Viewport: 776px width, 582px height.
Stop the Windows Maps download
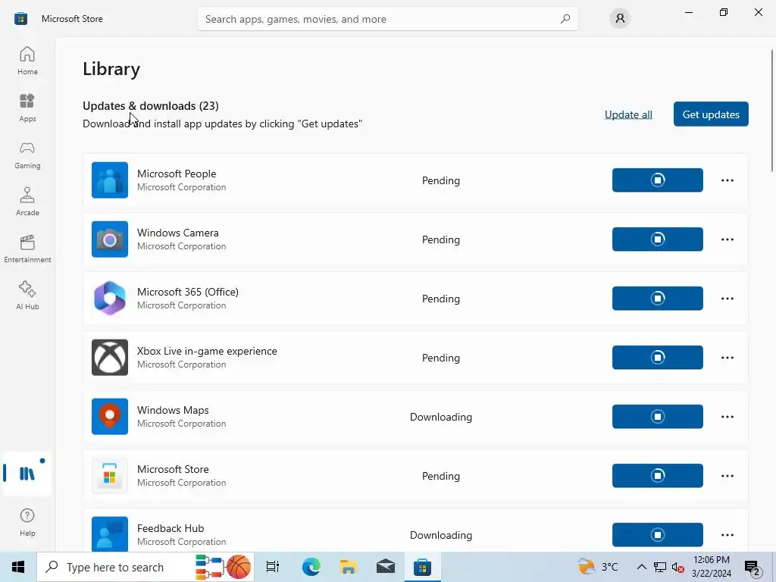pyautogui.click(x=657, y=416)
